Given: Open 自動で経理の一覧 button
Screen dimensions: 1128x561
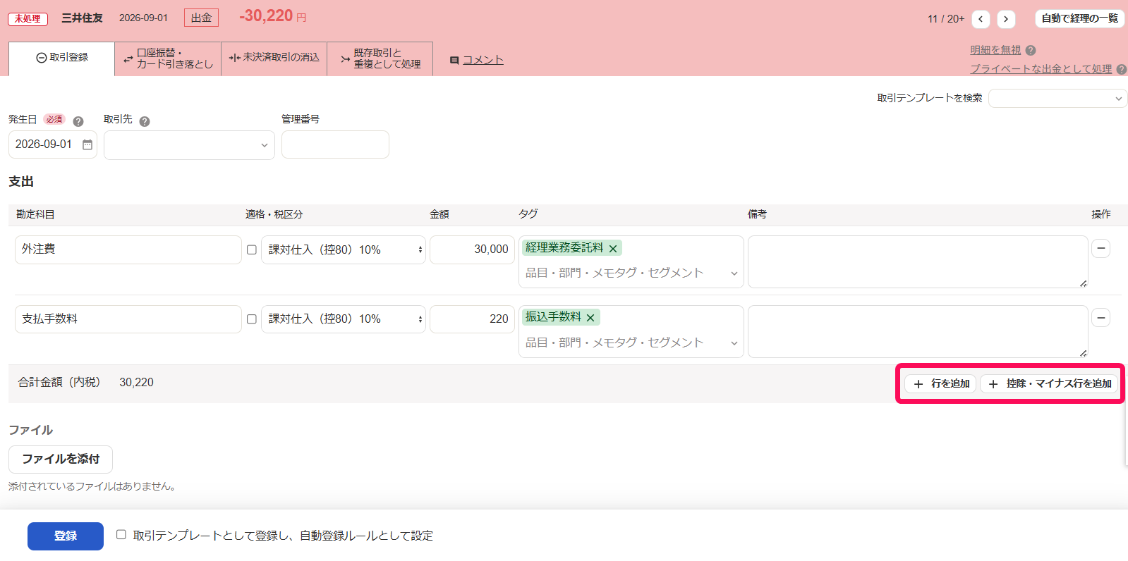Looking at the screenshot, I should click(x=1079, y=19).
